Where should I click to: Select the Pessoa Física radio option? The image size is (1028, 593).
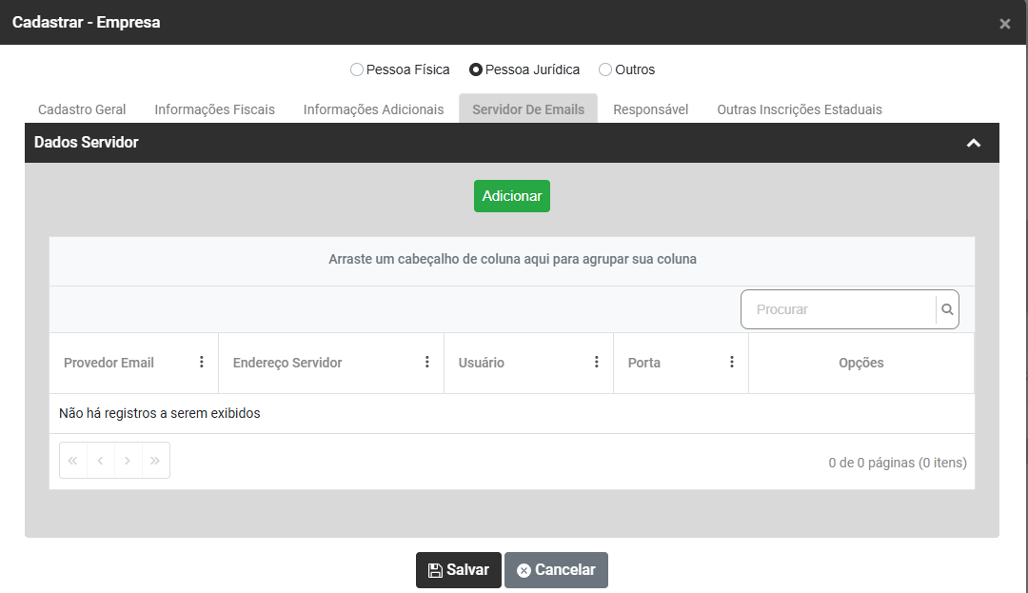pos(357,69)
